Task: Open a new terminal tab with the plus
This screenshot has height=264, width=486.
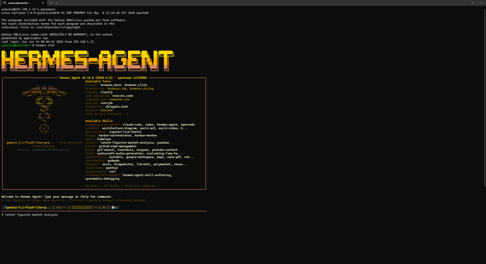Action: [51, 3]
